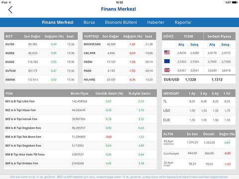This screenshot has height=179, width=239.
Task: Open the Borsa tab
Action: coord(89,22)
